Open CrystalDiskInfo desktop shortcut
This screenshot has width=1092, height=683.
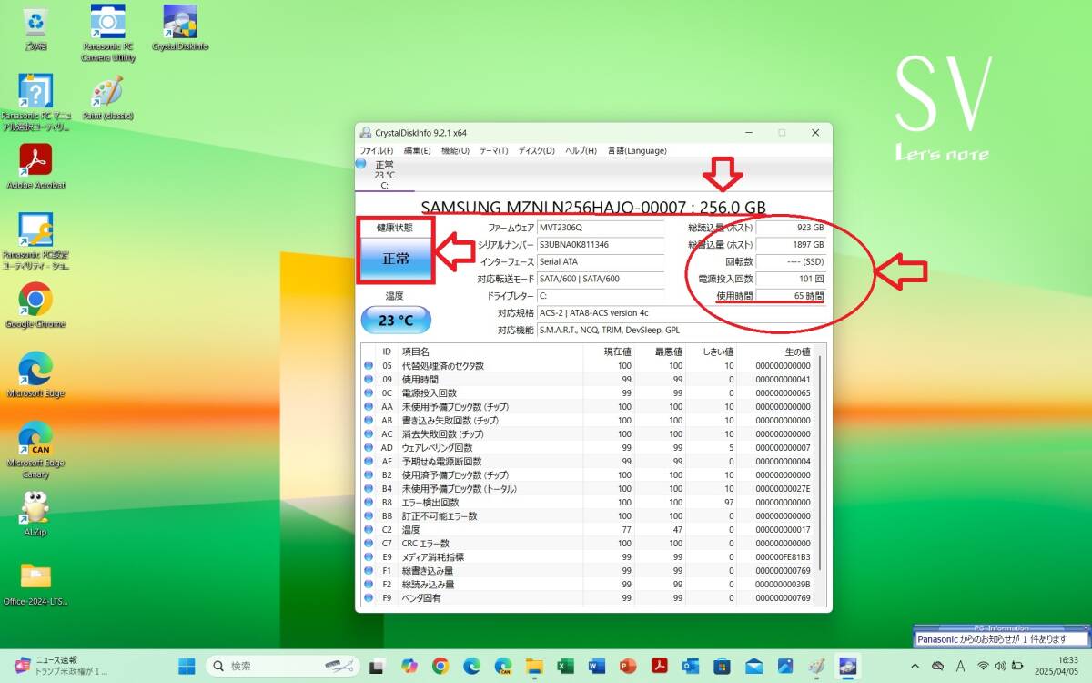tap(180, 23)
